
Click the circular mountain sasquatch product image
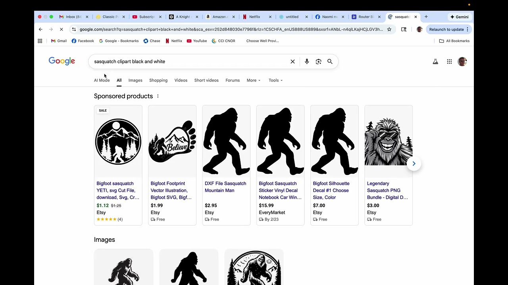118,141
